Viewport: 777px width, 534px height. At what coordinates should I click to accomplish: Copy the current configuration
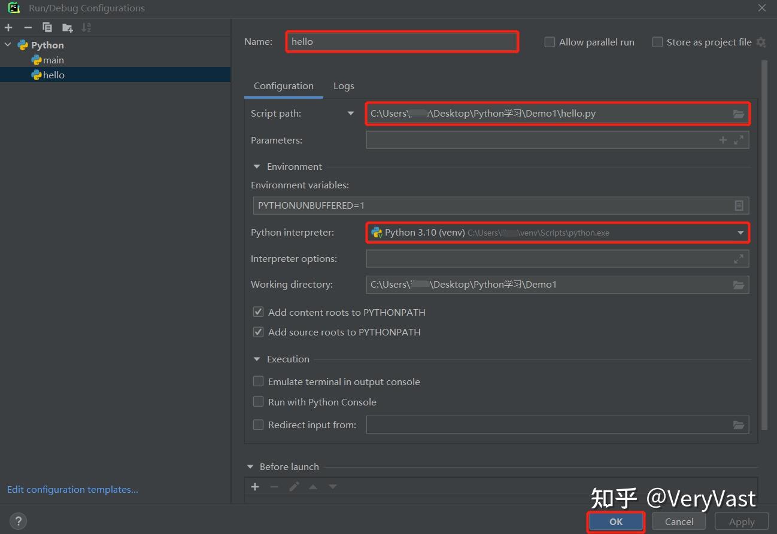47,27
